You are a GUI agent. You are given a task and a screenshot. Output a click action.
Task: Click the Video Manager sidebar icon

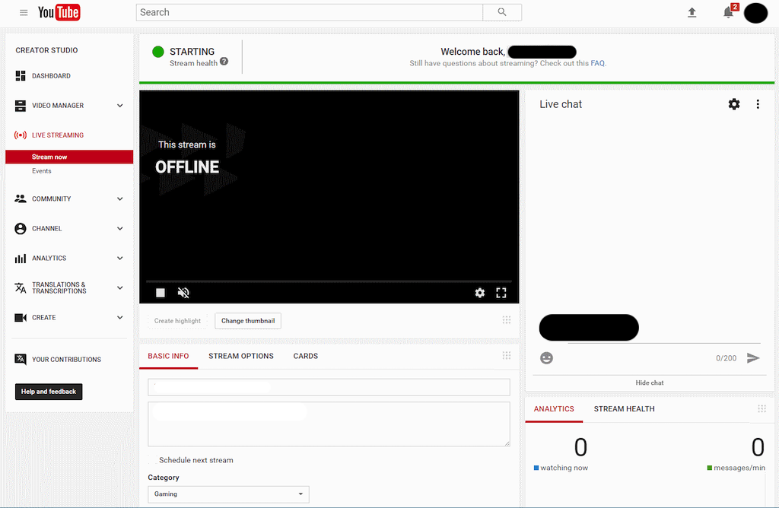(x=21, y=105)
